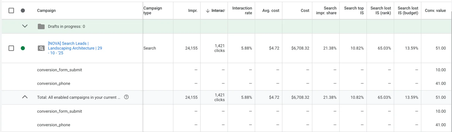Click the green enabled status dot

(23, 48)
